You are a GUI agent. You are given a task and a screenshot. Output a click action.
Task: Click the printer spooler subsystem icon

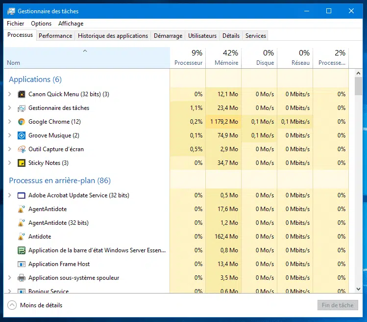point(22,278)
